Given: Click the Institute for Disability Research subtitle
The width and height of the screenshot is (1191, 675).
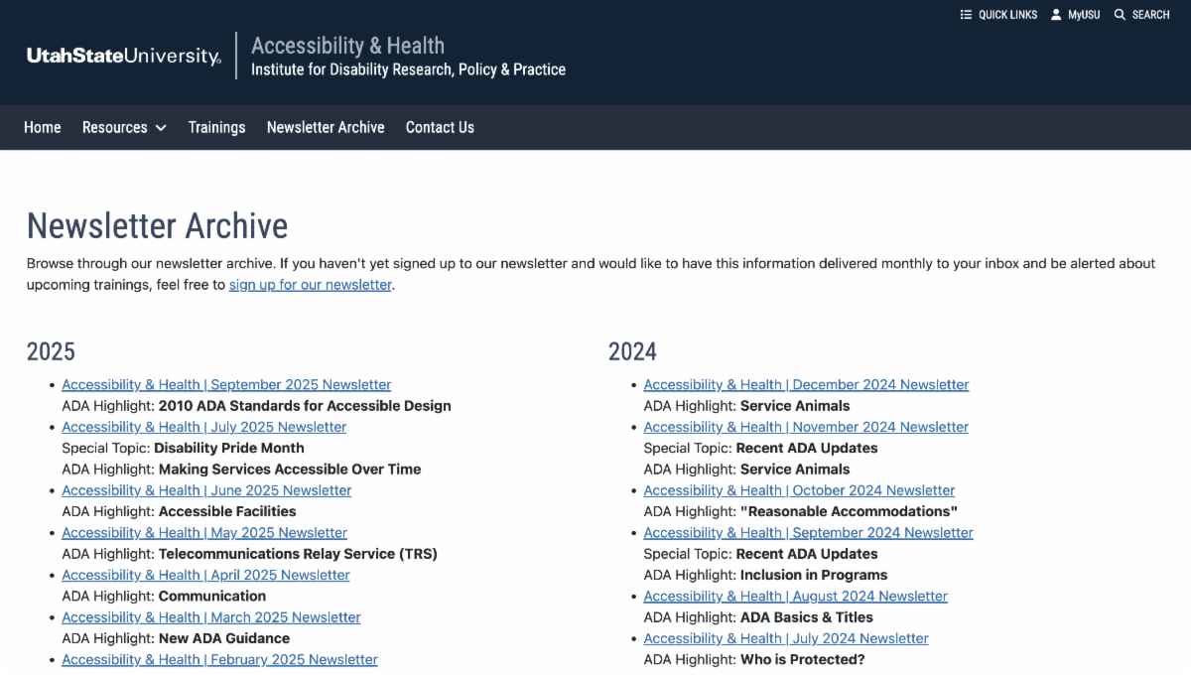Looking at the screenshot, I should [408, 69].
